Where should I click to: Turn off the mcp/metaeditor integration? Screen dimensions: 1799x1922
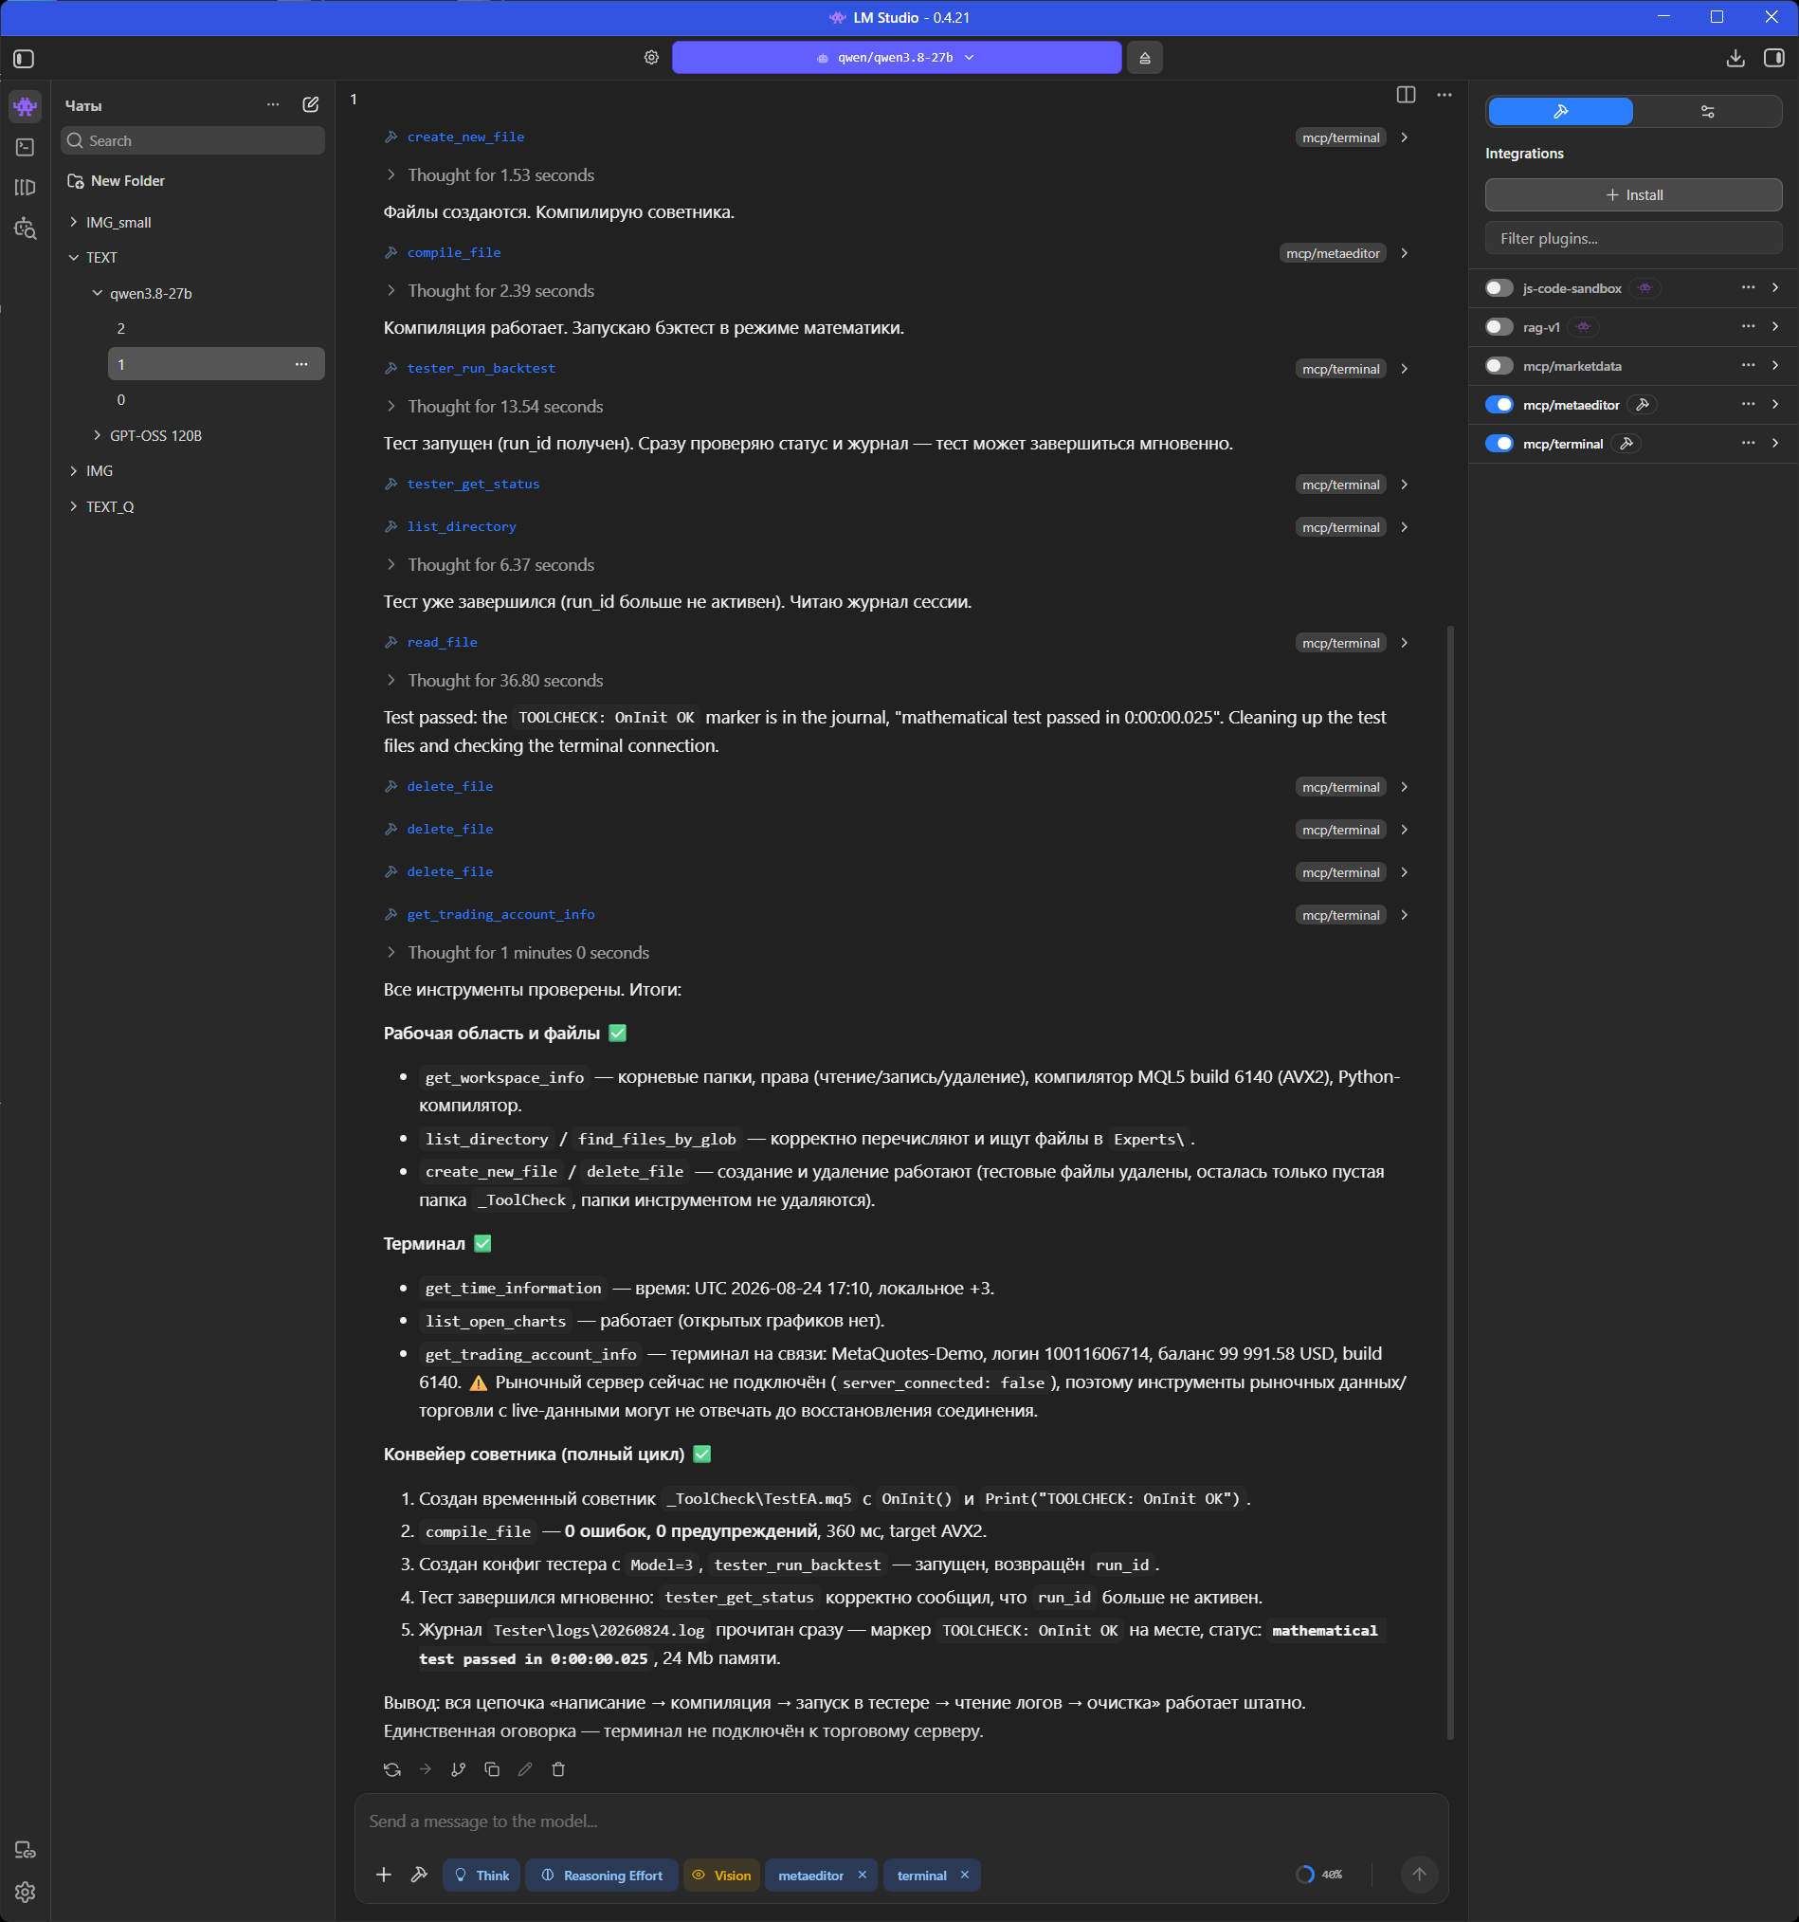1499,404
